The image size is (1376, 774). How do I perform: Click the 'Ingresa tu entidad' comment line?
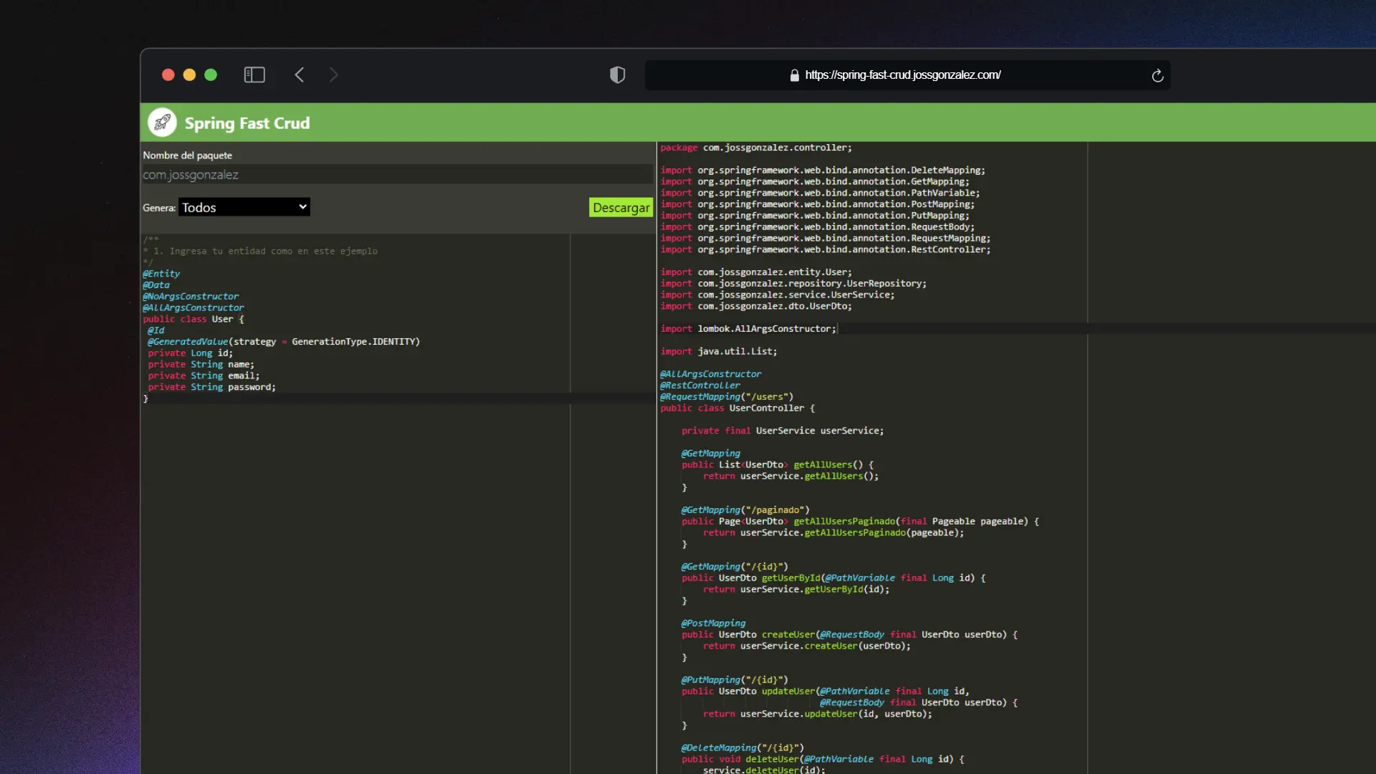260,252
